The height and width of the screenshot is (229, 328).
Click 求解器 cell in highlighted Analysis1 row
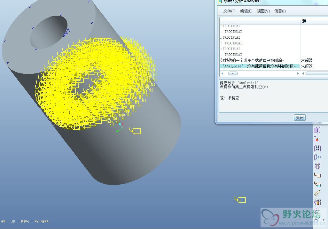click(x=307, y=66)
